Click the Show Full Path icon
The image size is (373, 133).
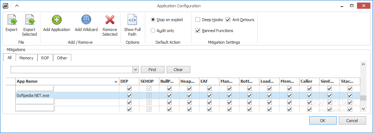(x=132, y=20)
